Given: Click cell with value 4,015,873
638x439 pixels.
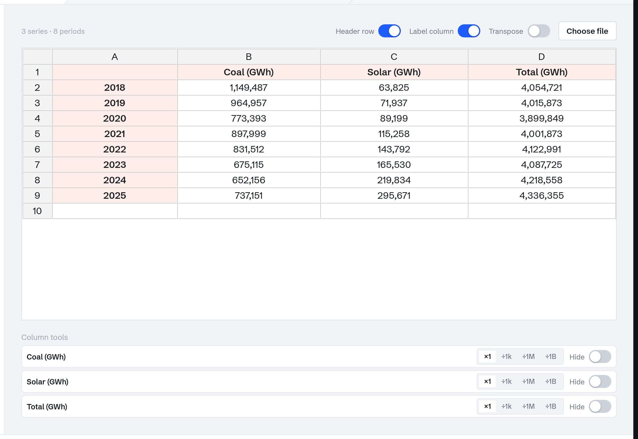Looking at the screenshot, I should click(x=542, y=103).
